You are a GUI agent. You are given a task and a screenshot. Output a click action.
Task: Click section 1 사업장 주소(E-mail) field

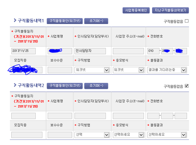coord(128,51)
